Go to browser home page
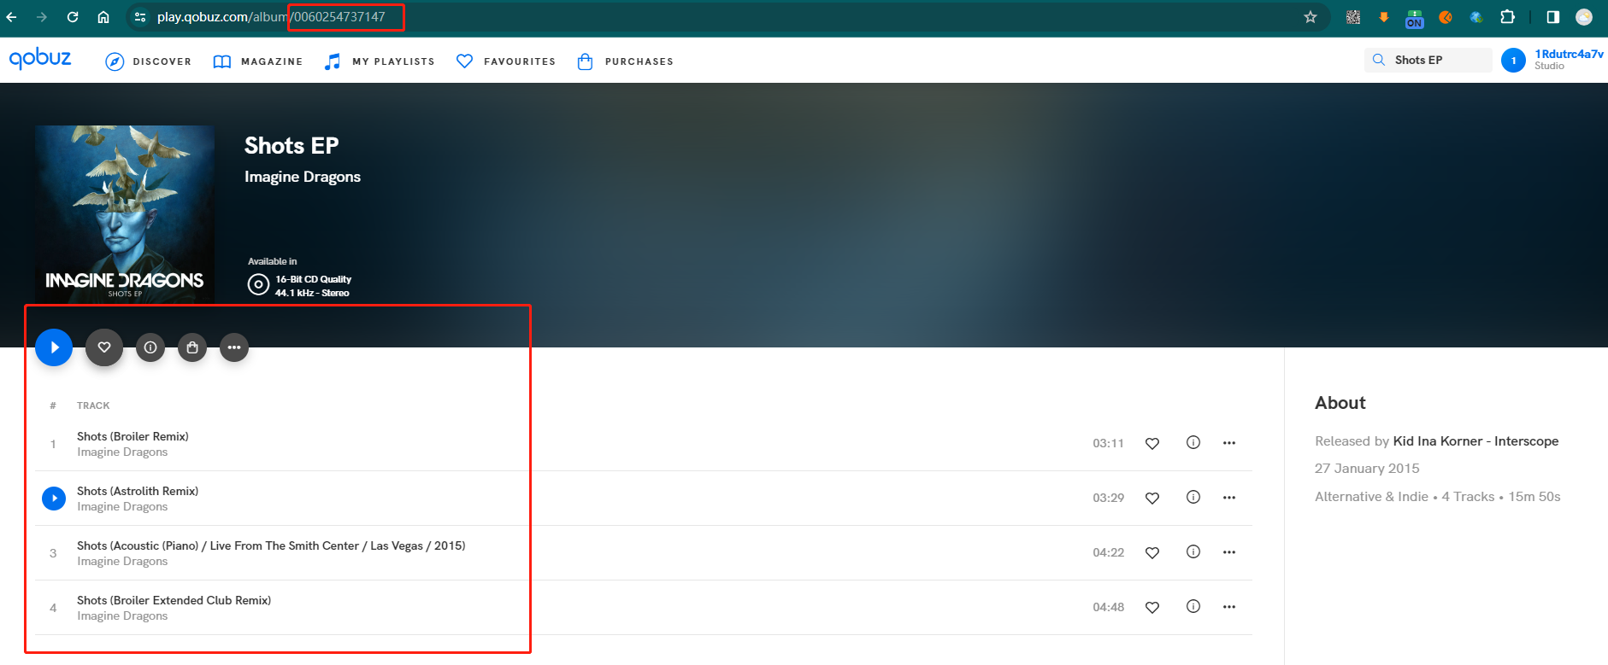The image size is (1608, 665). [x=103, y=17]
